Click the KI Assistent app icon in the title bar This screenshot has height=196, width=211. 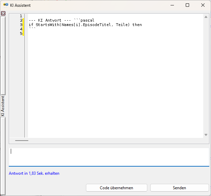(x=6, y=5)
